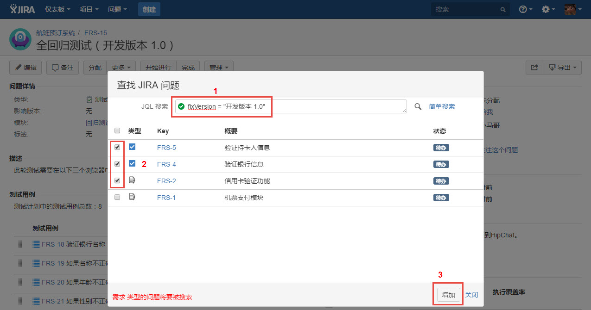Open the FRS-15 breadcrumb link
Image resolution: width=591 pixels, height=310 pixels.
click(95, 33)
